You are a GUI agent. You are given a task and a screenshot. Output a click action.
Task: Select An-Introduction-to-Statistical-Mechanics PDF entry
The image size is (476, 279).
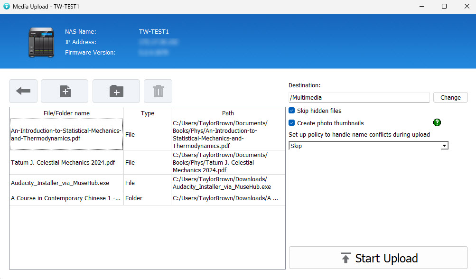(x=66, y=134)
